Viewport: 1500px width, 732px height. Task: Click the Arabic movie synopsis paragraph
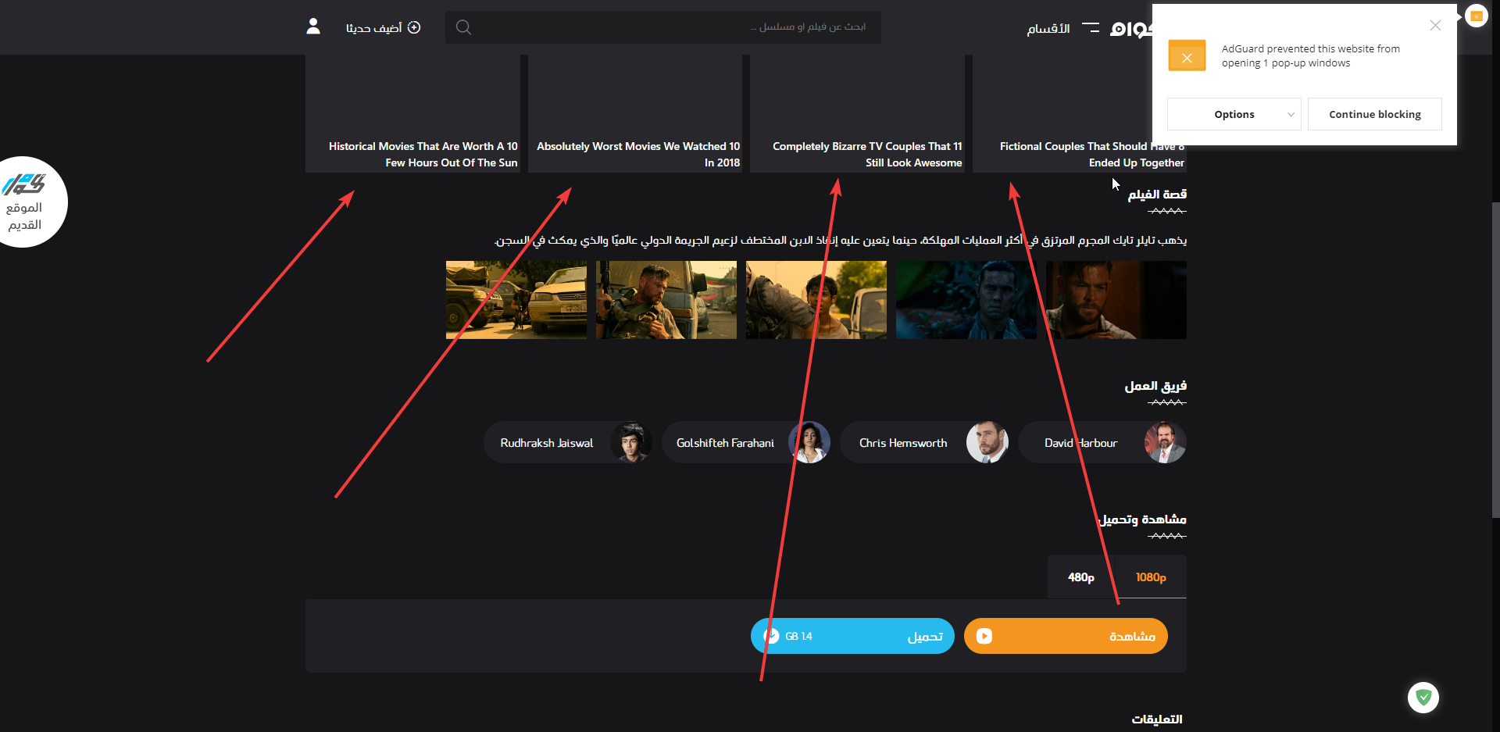click(x=841, y=240)
